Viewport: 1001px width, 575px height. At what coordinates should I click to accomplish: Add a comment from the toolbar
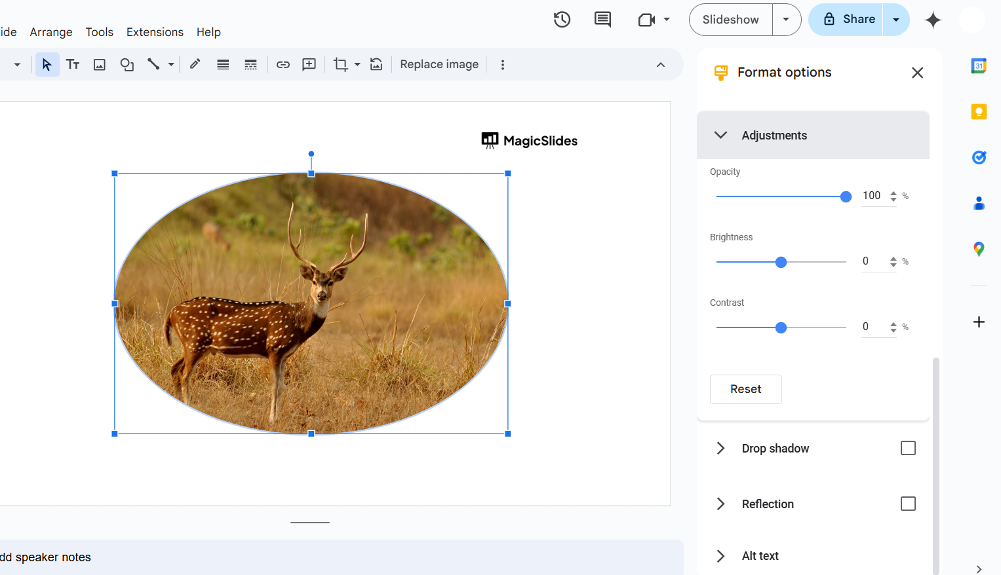click(309, 64)
